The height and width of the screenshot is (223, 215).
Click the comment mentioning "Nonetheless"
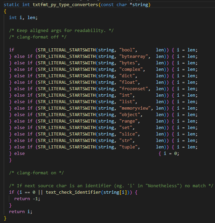pyautogui.click(x=111, y=186)
